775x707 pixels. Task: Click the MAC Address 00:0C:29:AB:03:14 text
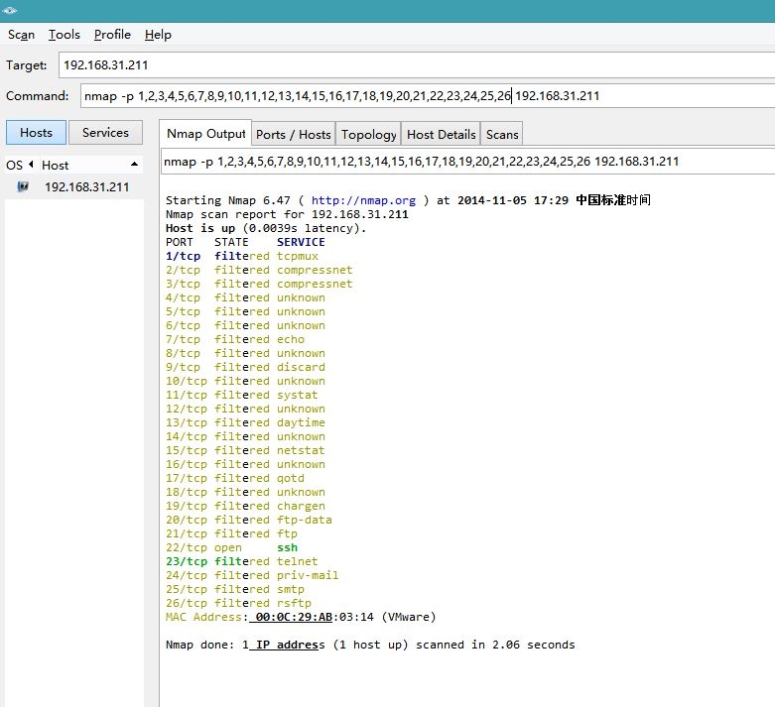(301, 617)
